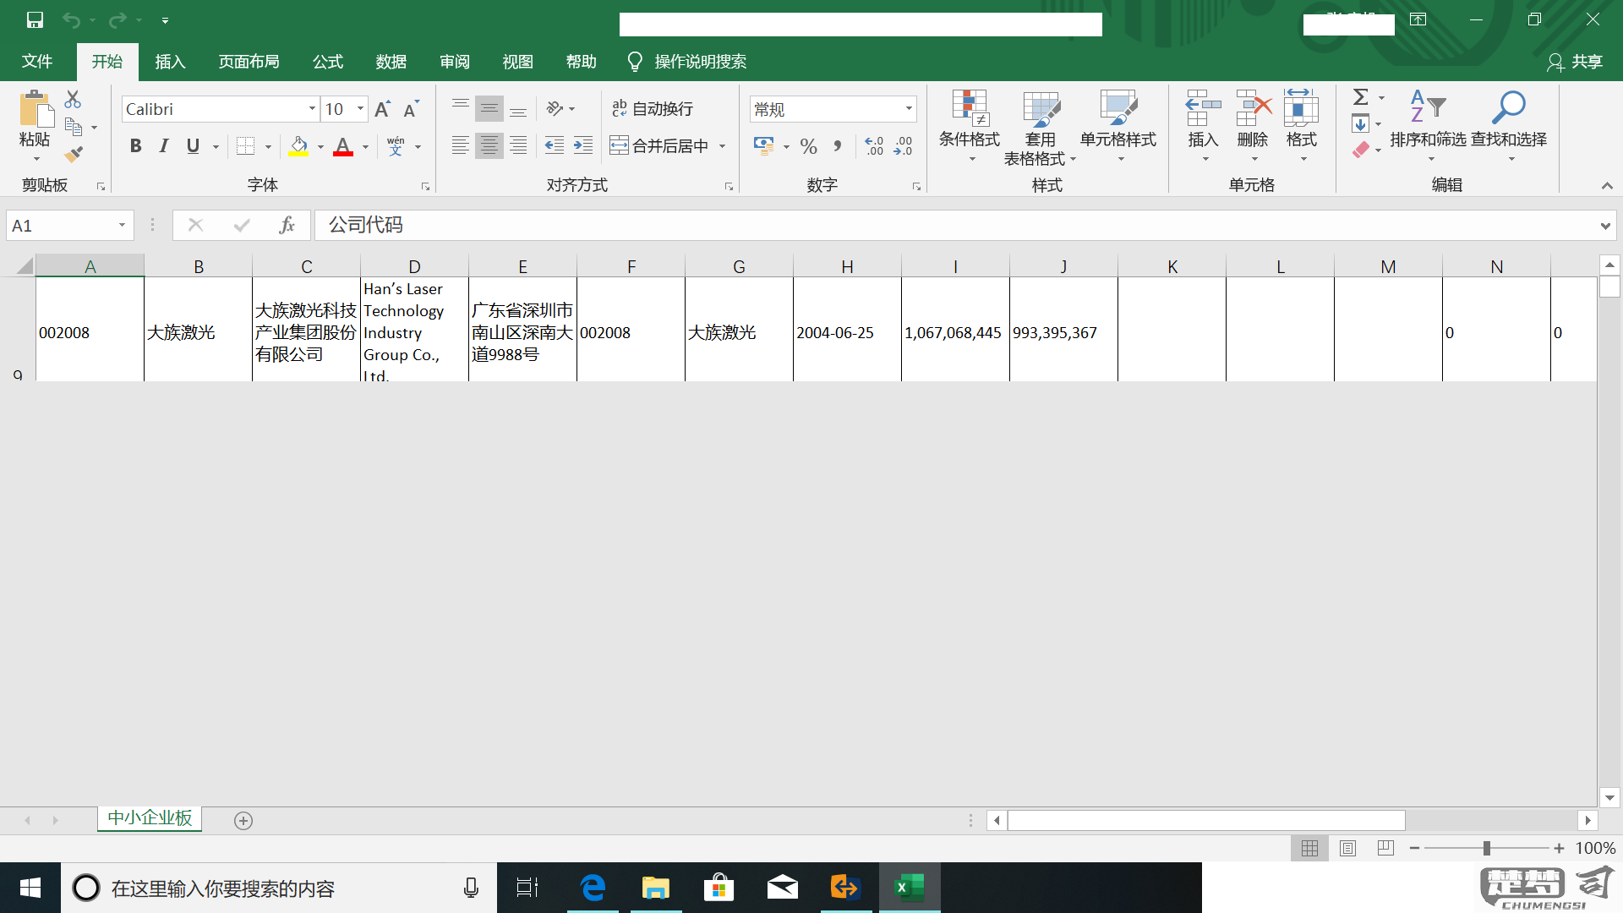1623x913 pixels.
Task: Switch to the 公式 Formulas tab
Action: point(328,62)
